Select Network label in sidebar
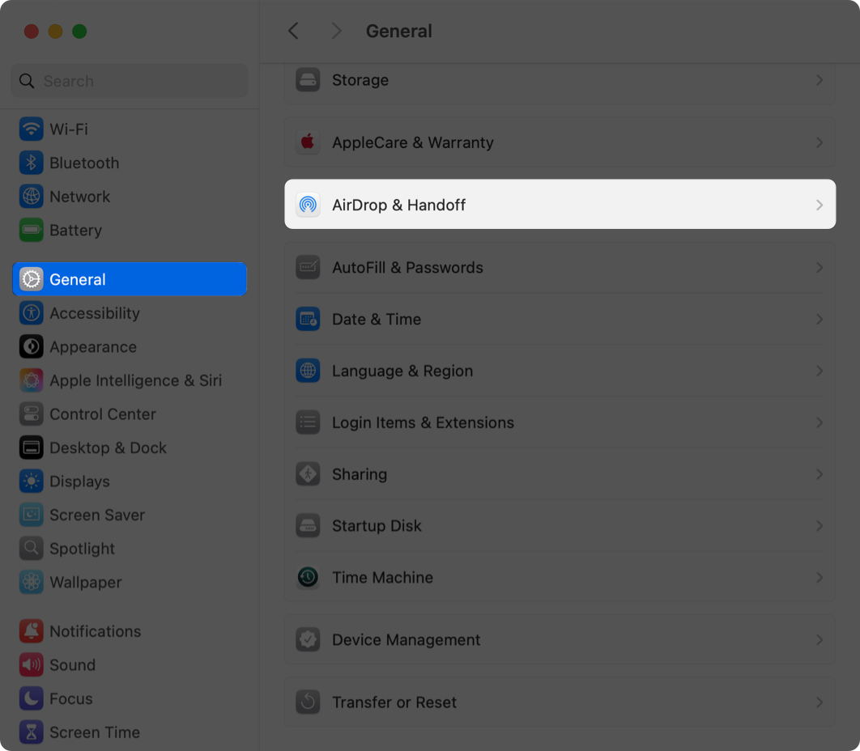 [x=79, y=196]
